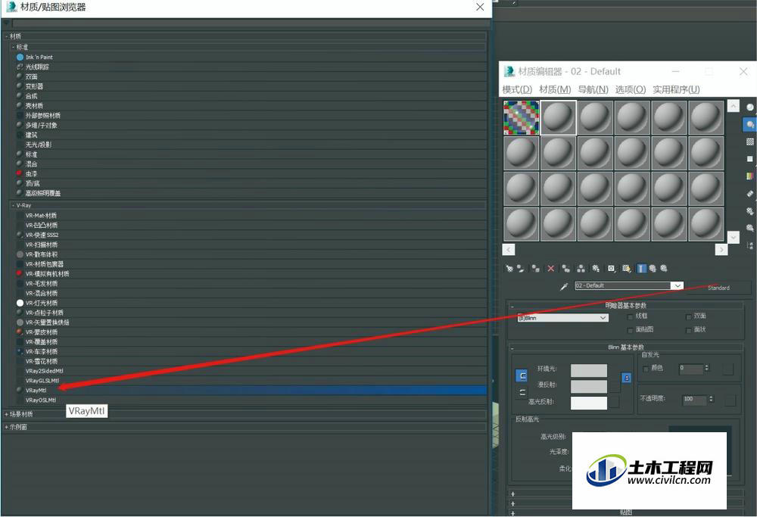Click the Select by Material icon
Viewport: 757px width, 517px height.
coord(749,228)
